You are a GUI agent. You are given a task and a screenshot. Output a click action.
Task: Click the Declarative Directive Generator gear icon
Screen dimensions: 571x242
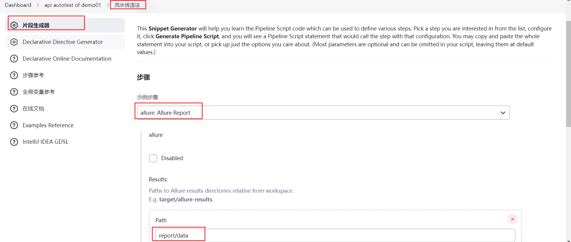pyautogui.click(x=14, y=42)
